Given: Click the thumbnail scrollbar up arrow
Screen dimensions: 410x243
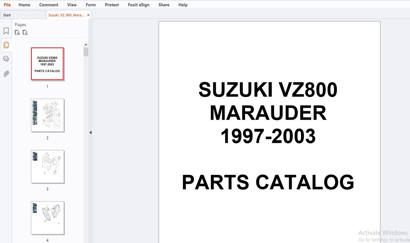Looking at the screenshot, I should (x=86, y=45).
